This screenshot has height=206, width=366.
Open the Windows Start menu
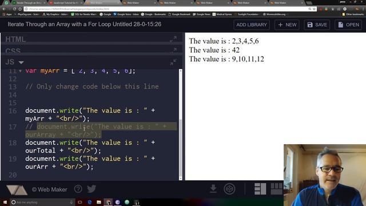tap(5, 202)
